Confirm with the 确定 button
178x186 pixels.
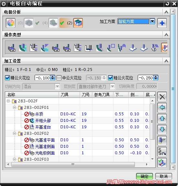[144, 176]
